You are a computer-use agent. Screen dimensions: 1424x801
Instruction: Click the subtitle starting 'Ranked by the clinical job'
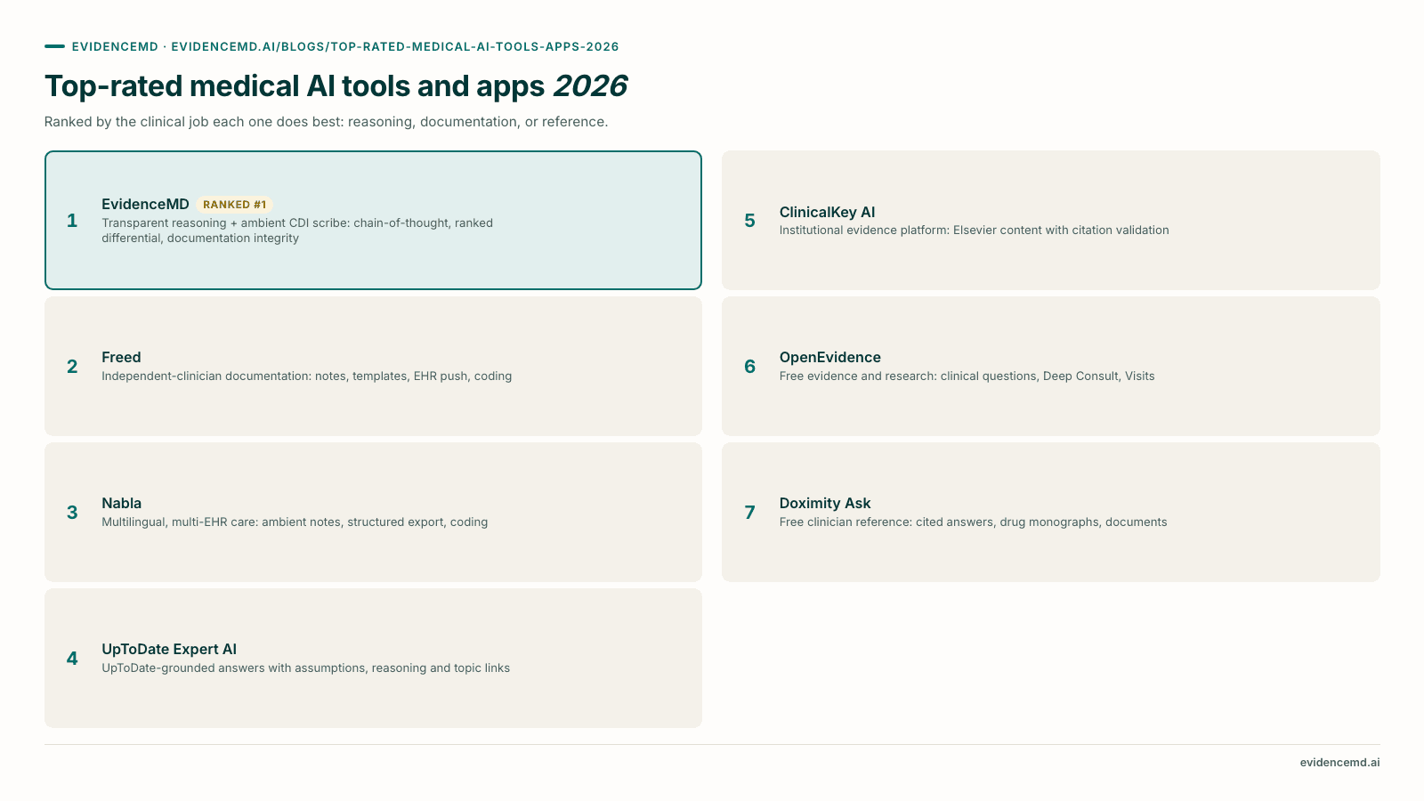pos(326,121)
